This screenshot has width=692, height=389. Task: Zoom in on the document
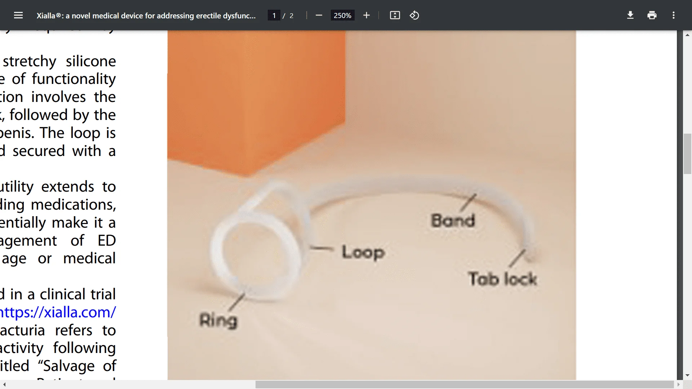tap(366, 15)
